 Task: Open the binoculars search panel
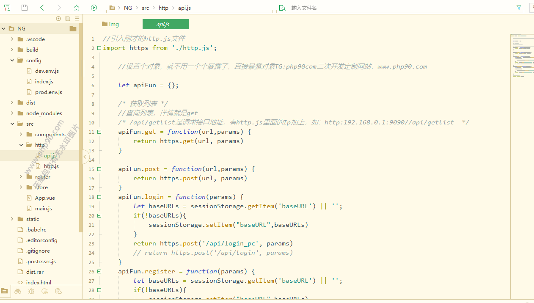(18, 291)
